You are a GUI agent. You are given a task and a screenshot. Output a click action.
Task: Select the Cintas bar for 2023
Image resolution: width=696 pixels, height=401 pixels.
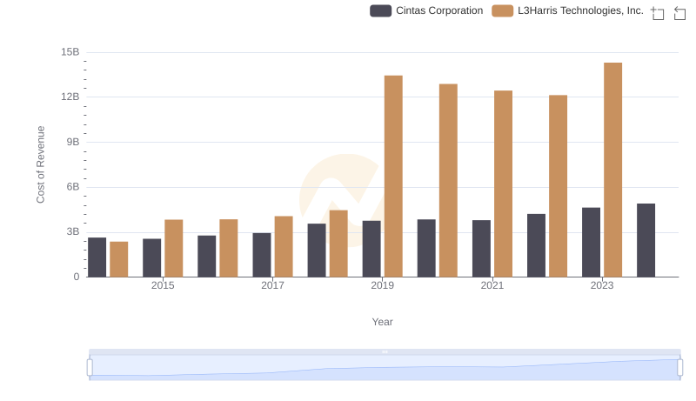[x=591, y=242]
